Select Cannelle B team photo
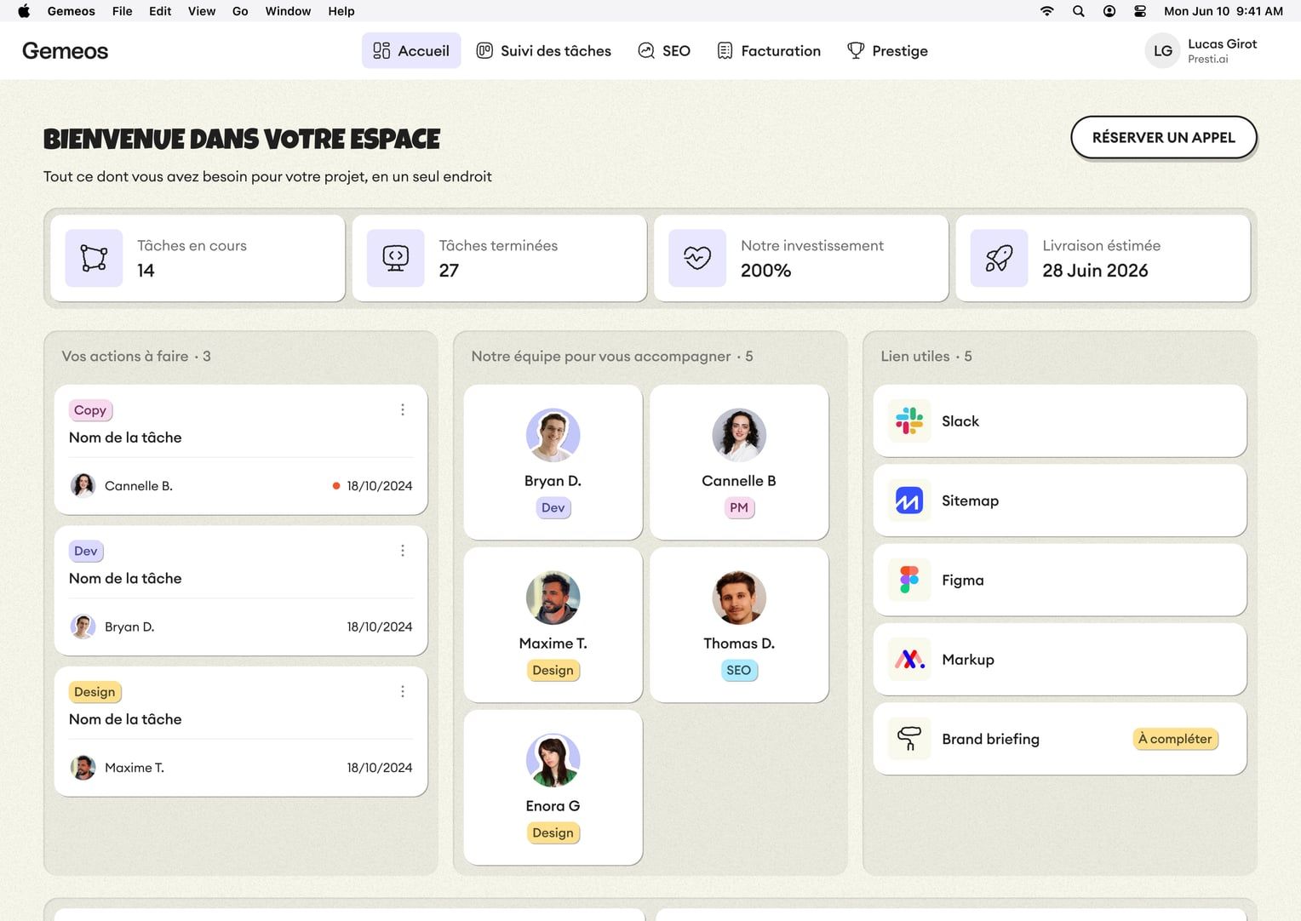The image size is (1301, 921). pos(739,435)
